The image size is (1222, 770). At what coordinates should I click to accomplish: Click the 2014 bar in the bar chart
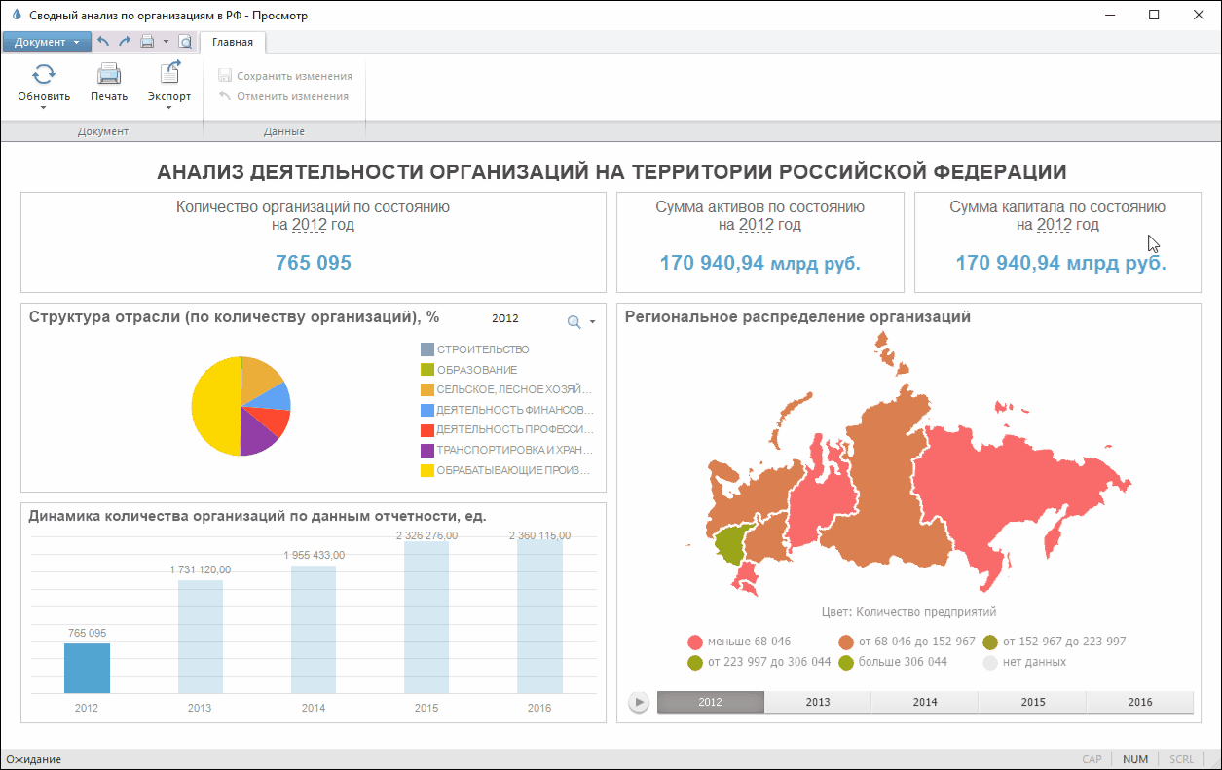click(314, 629)
